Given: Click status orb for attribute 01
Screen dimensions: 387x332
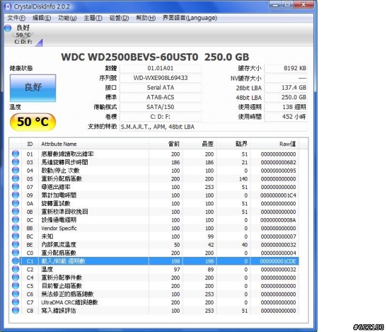Looking at the screenshot, I should (15, 154).
